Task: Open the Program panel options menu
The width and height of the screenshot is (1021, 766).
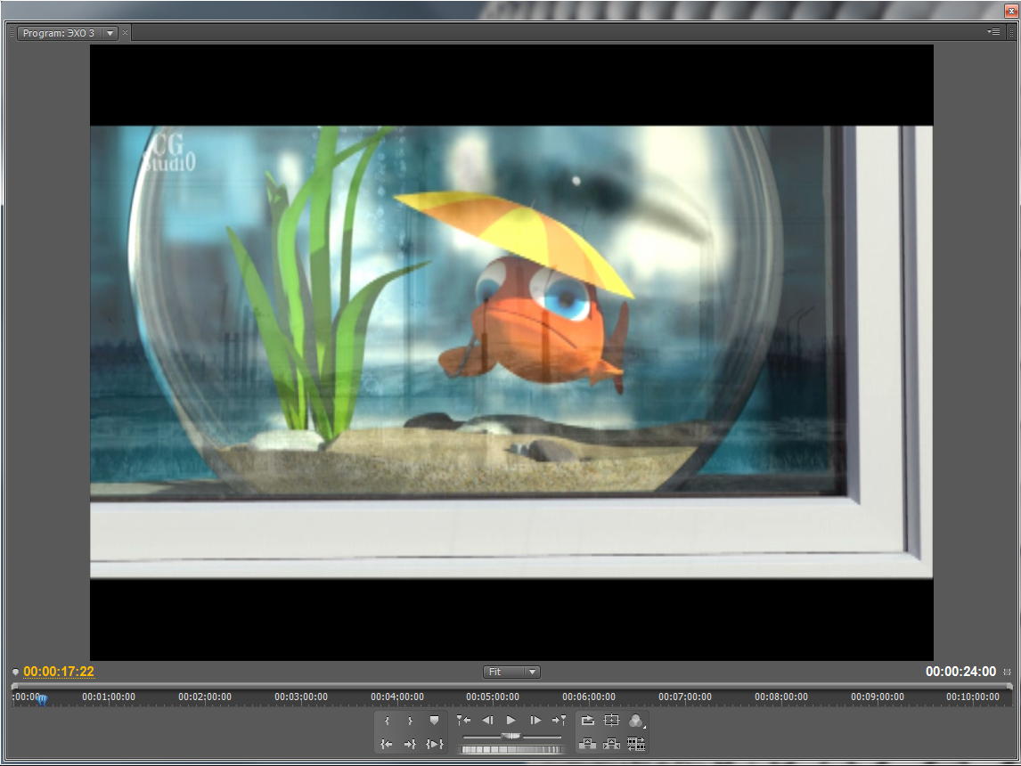Action: point(993,32)
